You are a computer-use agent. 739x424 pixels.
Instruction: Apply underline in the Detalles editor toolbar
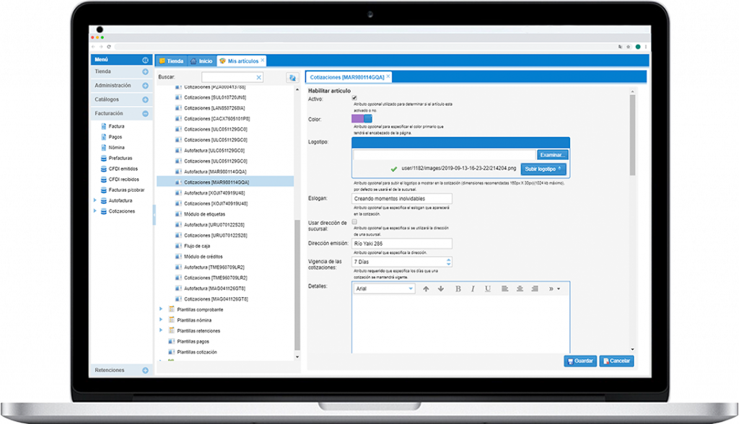488,288
